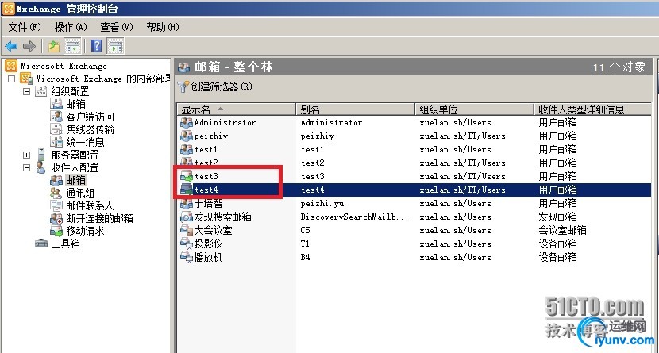Image resolution: width=659 pixels, height=353 pixels.
Task: Click the 邮件联系人 tree icon
Action: coord(56,205)
